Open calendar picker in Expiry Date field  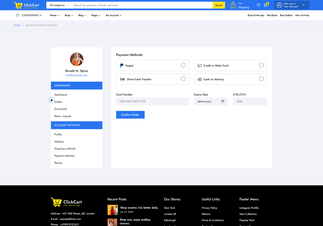pos(223,101)
